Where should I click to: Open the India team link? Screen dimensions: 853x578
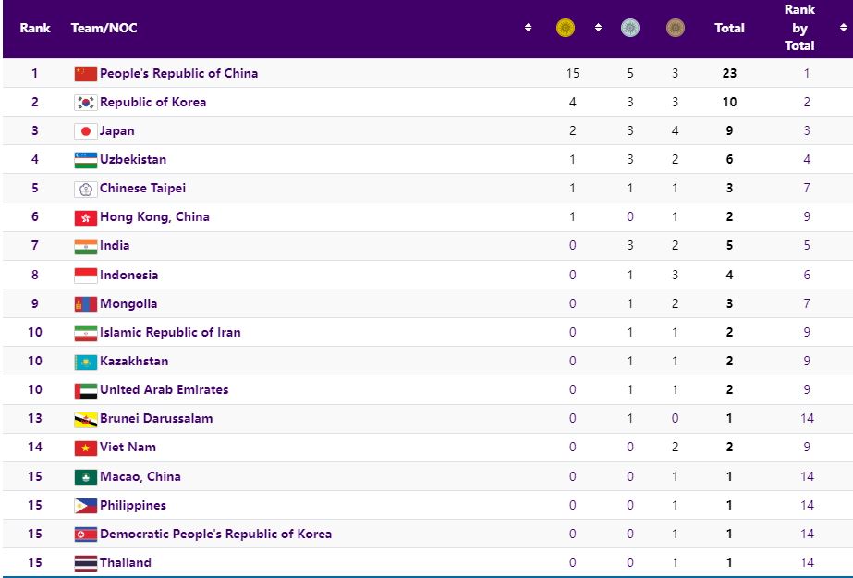[115, 245]
